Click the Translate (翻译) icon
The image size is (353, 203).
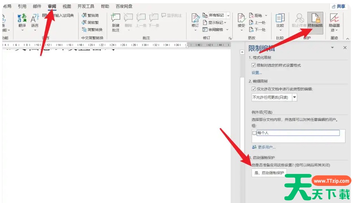tap(22, 19)
